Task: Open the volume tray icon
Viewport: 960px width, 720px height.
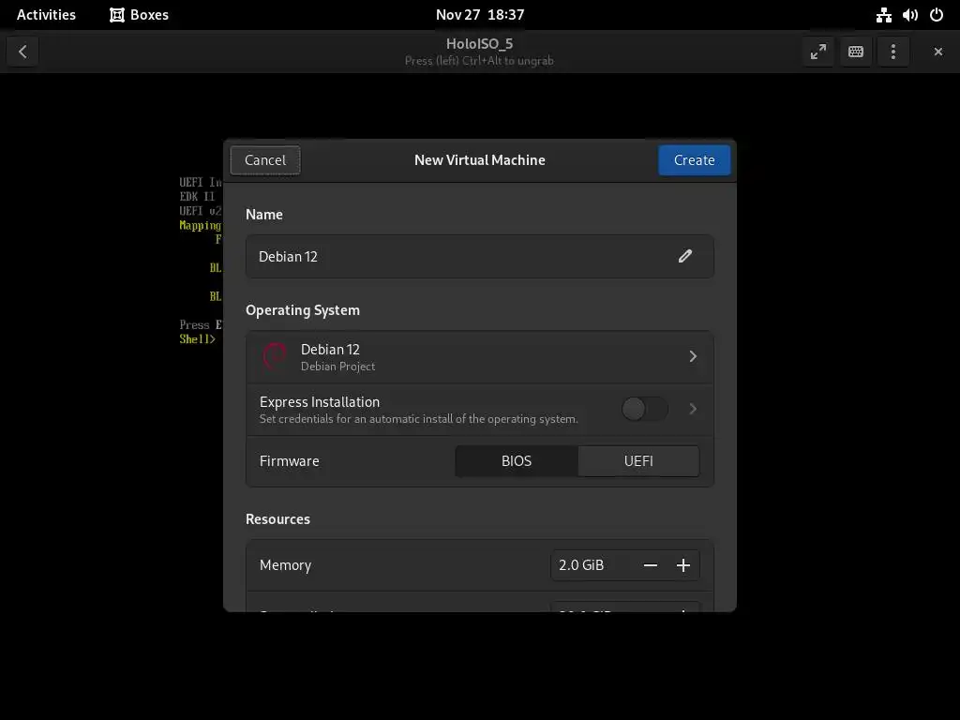Action: (x=909, y=15)
